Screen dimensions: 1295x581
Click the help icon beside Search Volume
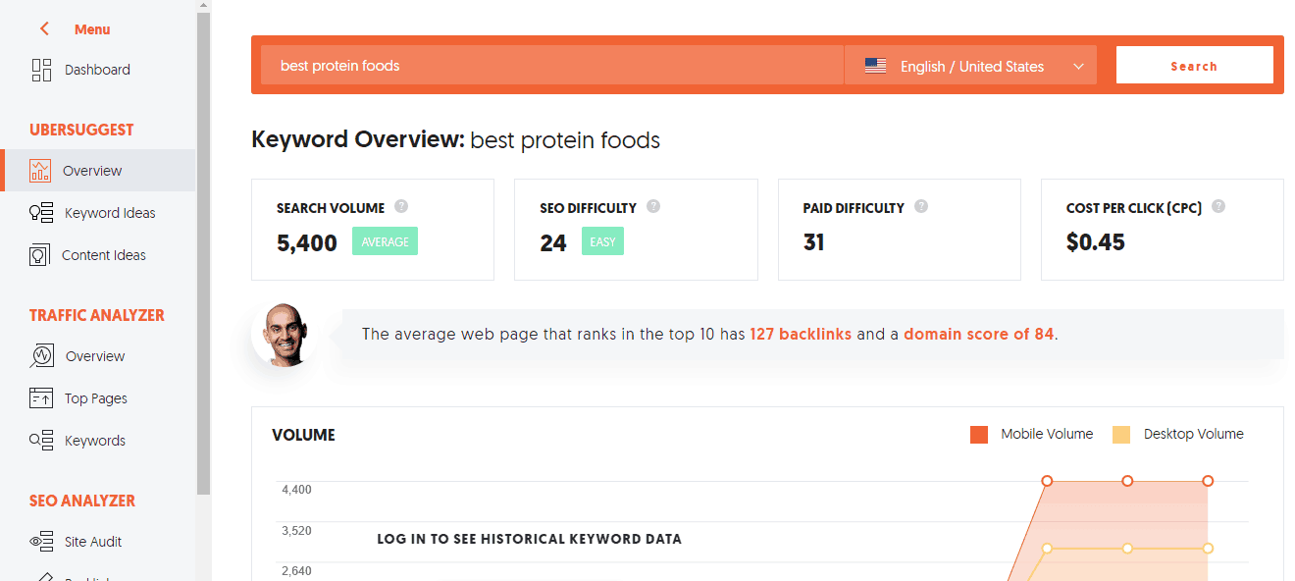[x=401, y=207]
